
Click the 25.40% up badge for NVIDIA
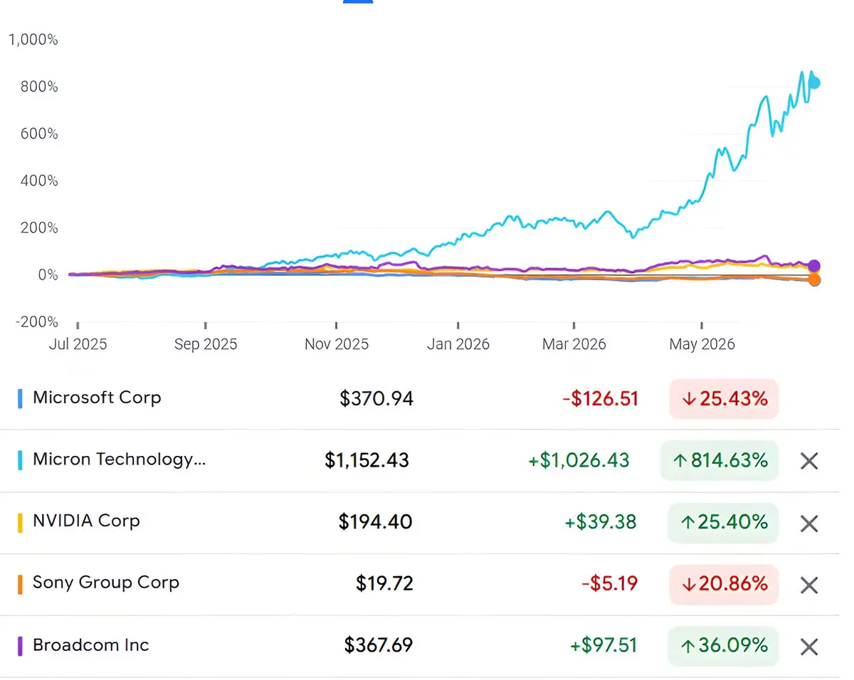(x=724, y=523)
